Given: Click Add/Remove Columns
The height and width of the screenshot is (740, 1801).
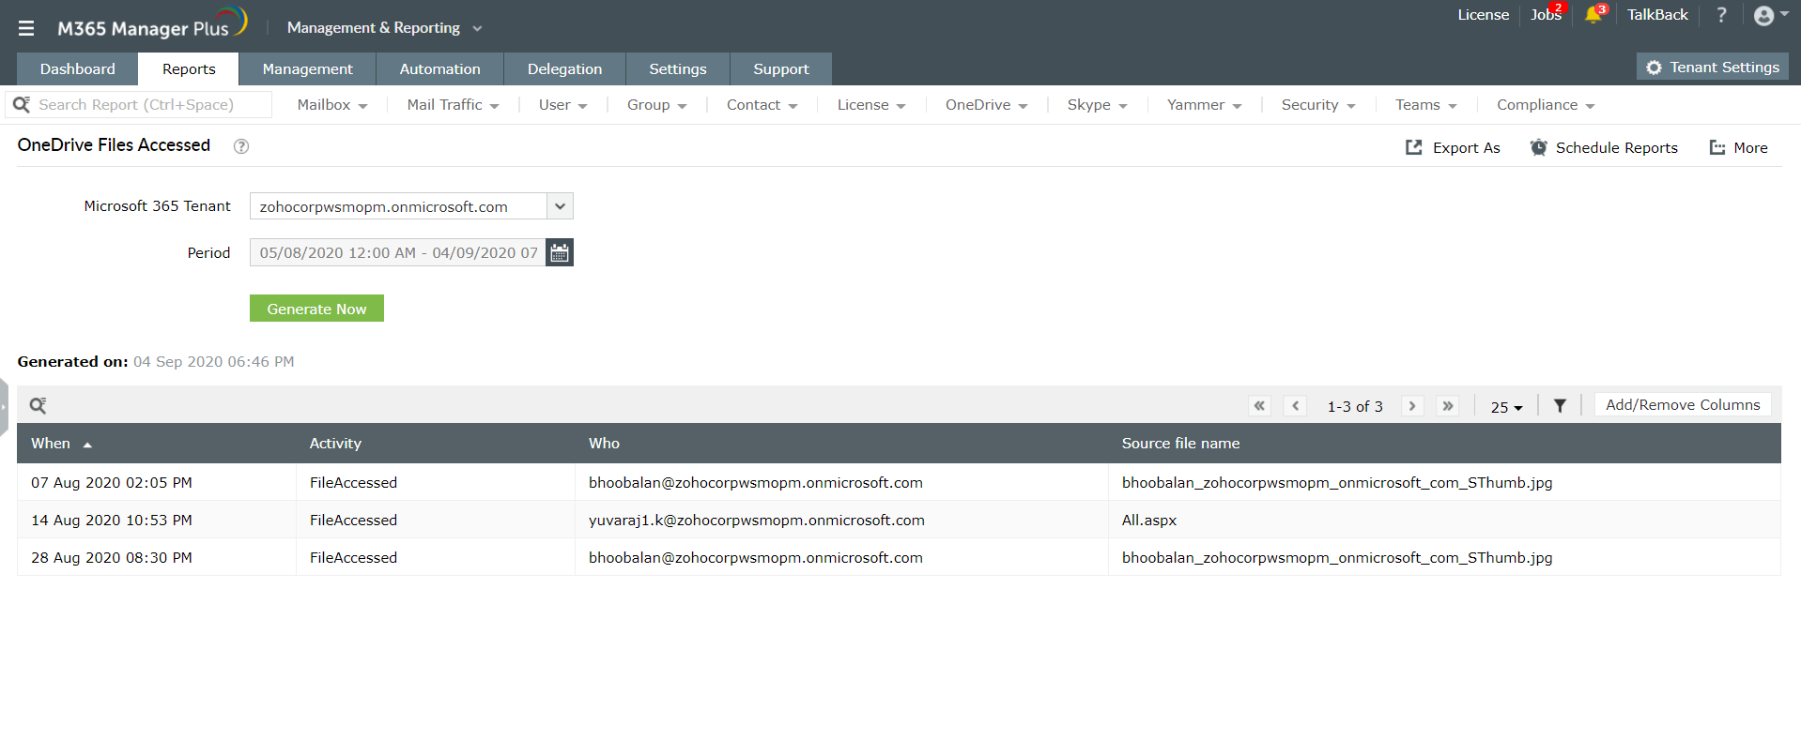Looking at the screenshot, I should [1683, 405].
